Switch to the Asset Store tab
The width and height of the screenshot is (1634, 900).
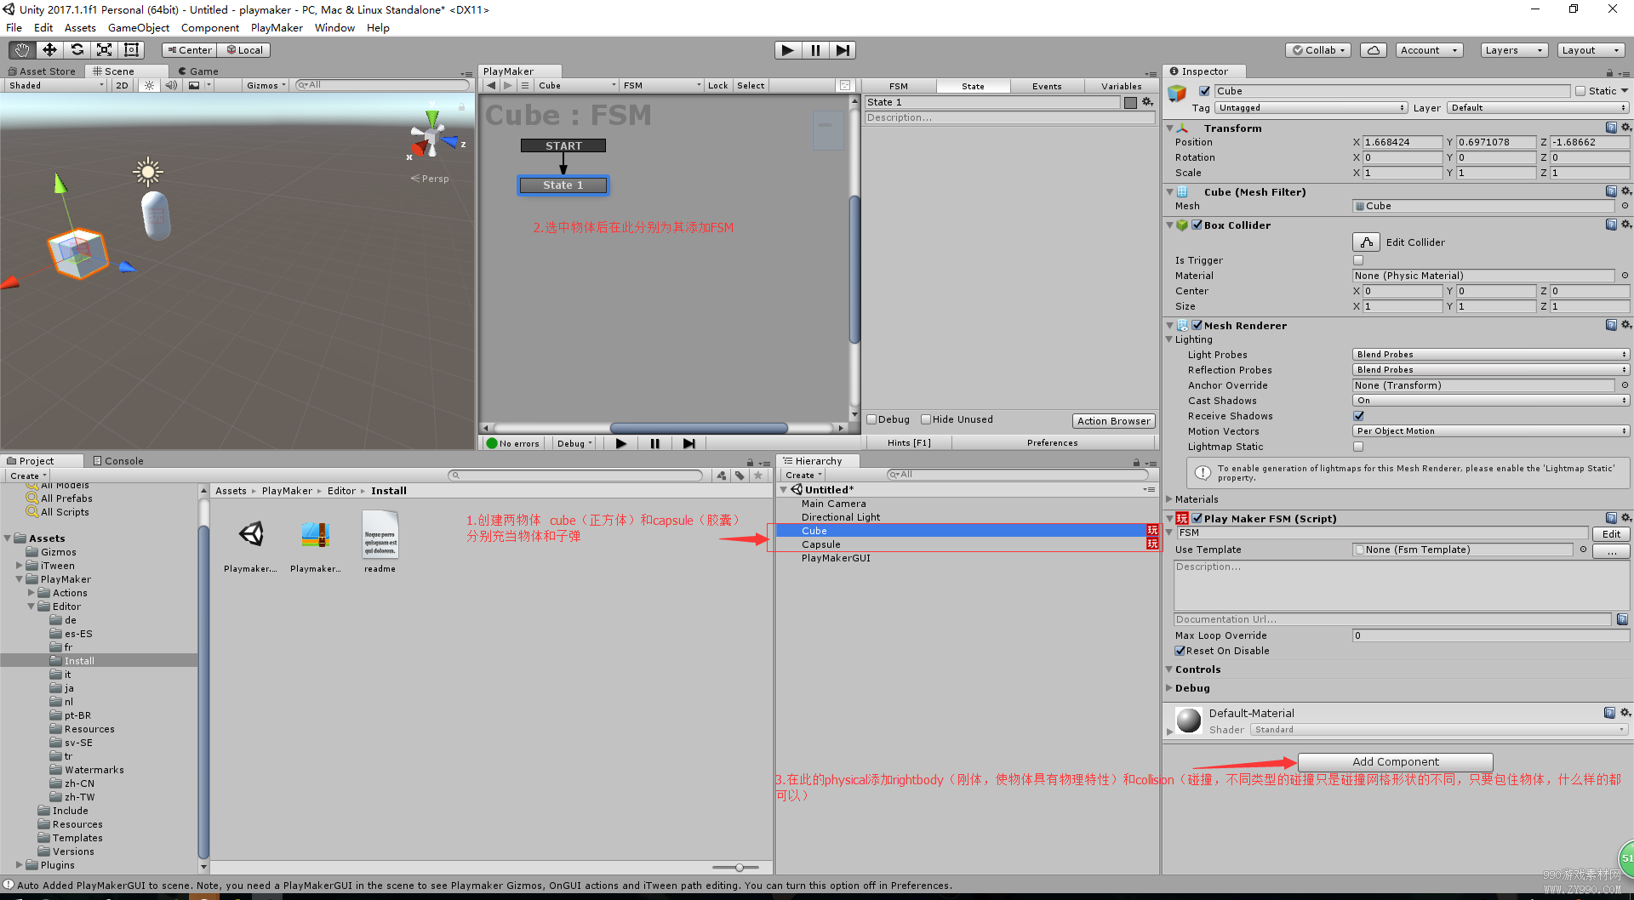42,71
